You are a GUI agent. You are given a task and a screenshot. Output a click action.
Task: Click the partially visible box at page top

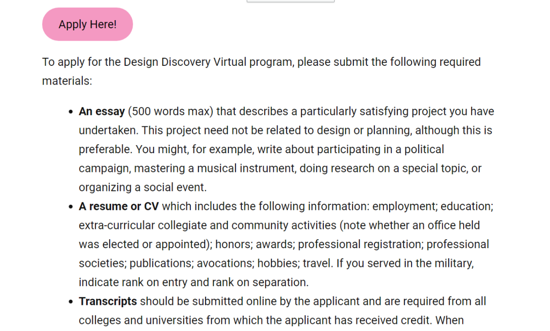(x=290, y=1)
